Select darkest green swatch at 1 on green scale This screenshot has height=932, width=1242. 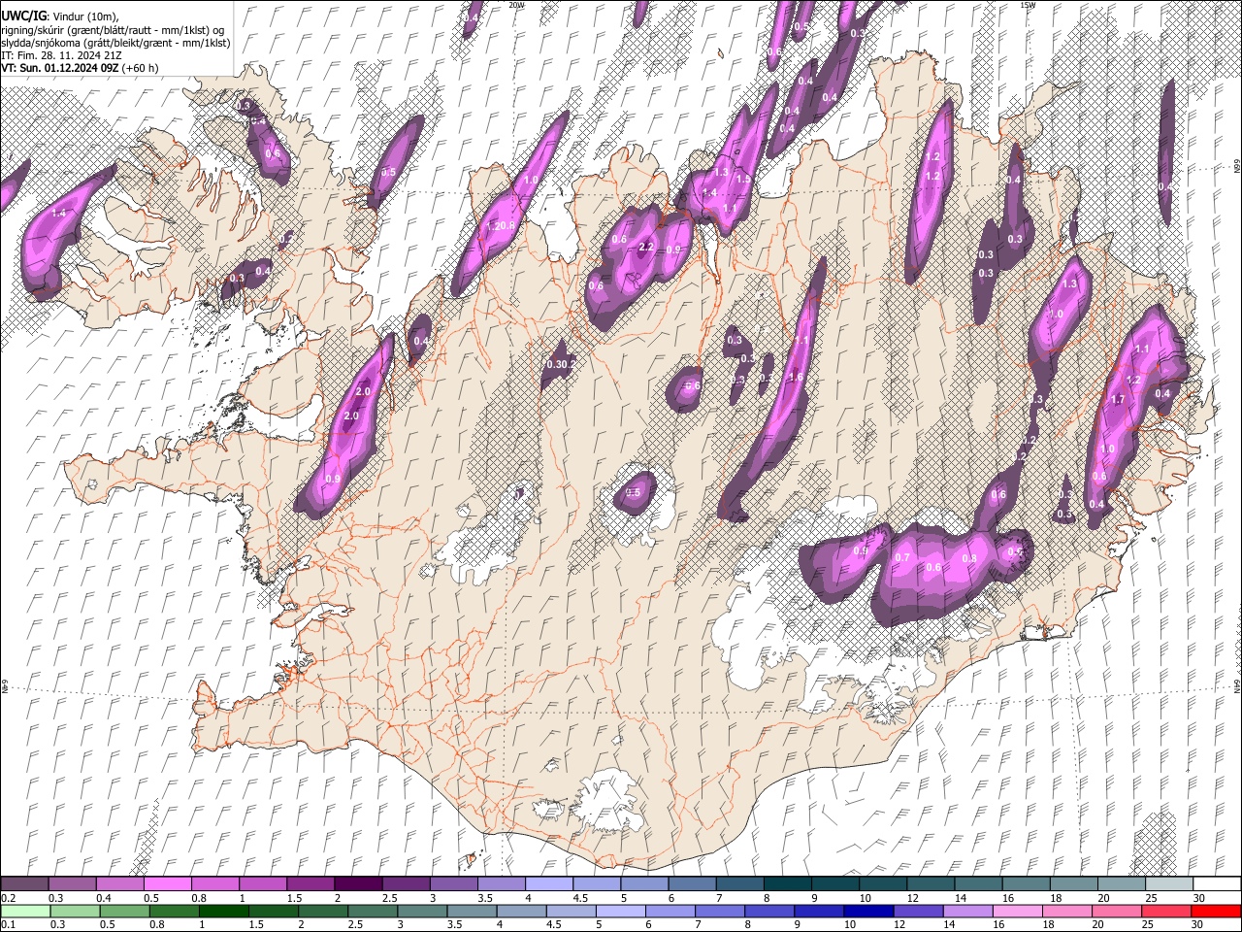click(223, 912)
